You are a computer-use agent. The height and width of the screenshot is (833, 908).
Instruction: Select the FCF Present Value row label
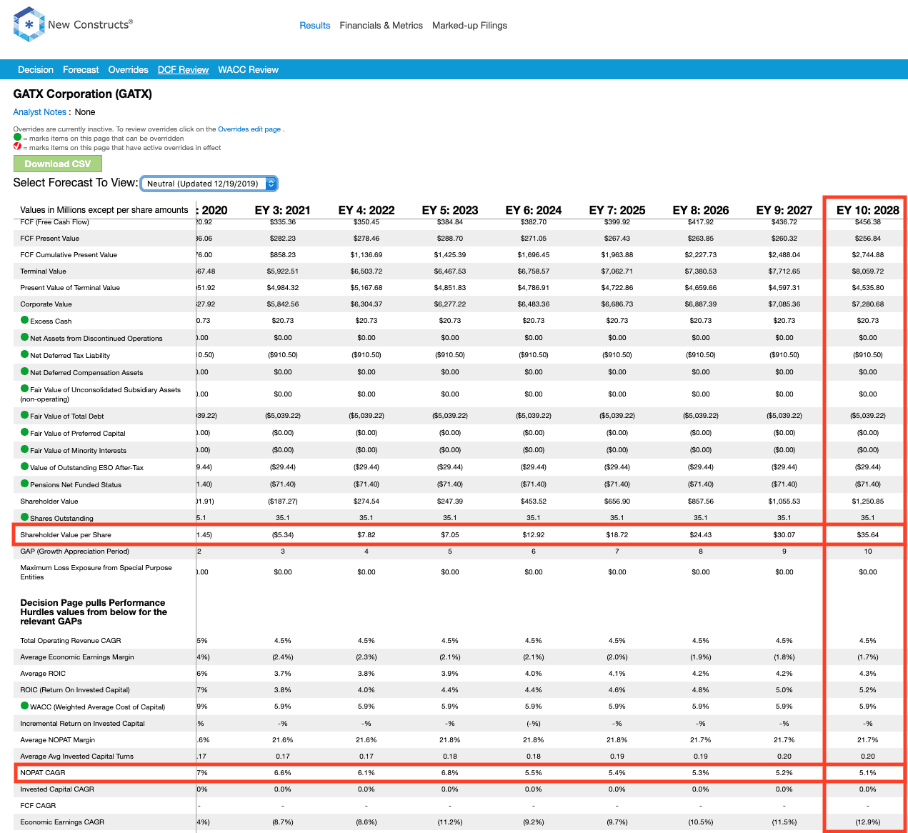49,238
